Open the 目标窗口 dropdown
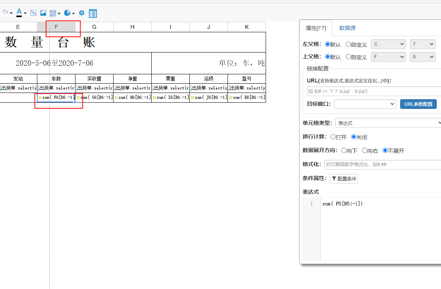The width and height of the screenshot is (441, 289). click(x=365, y=104)
